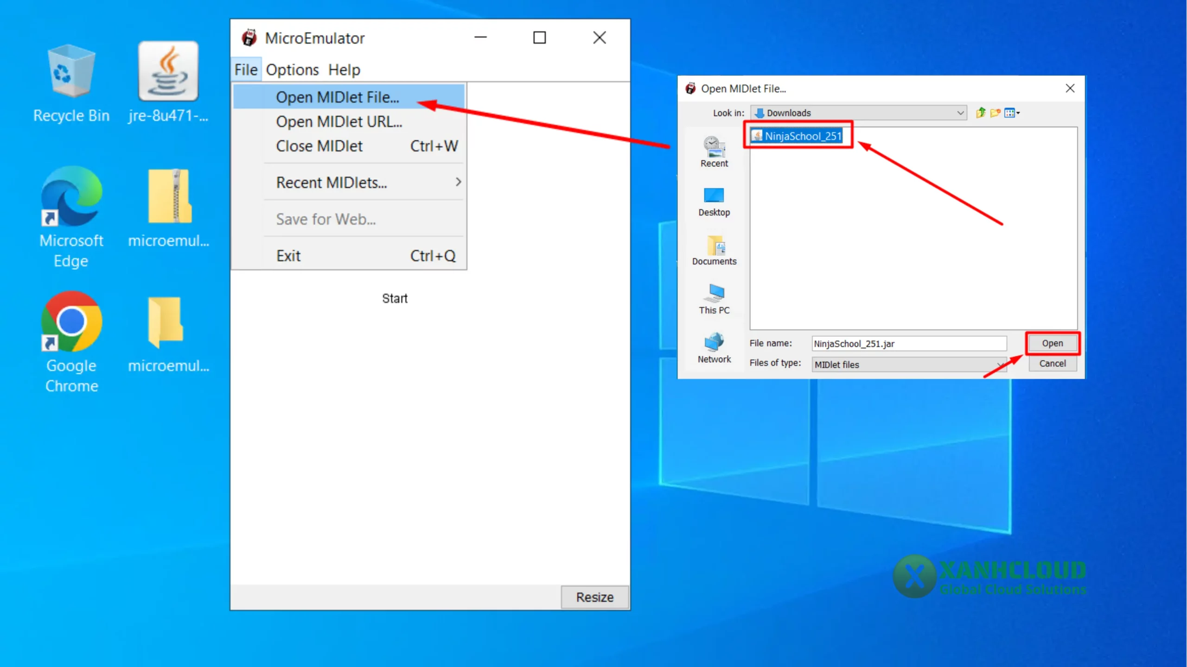Select Desktop in the places sidebar
1187x667 pixels.
[x=714, y=202]
